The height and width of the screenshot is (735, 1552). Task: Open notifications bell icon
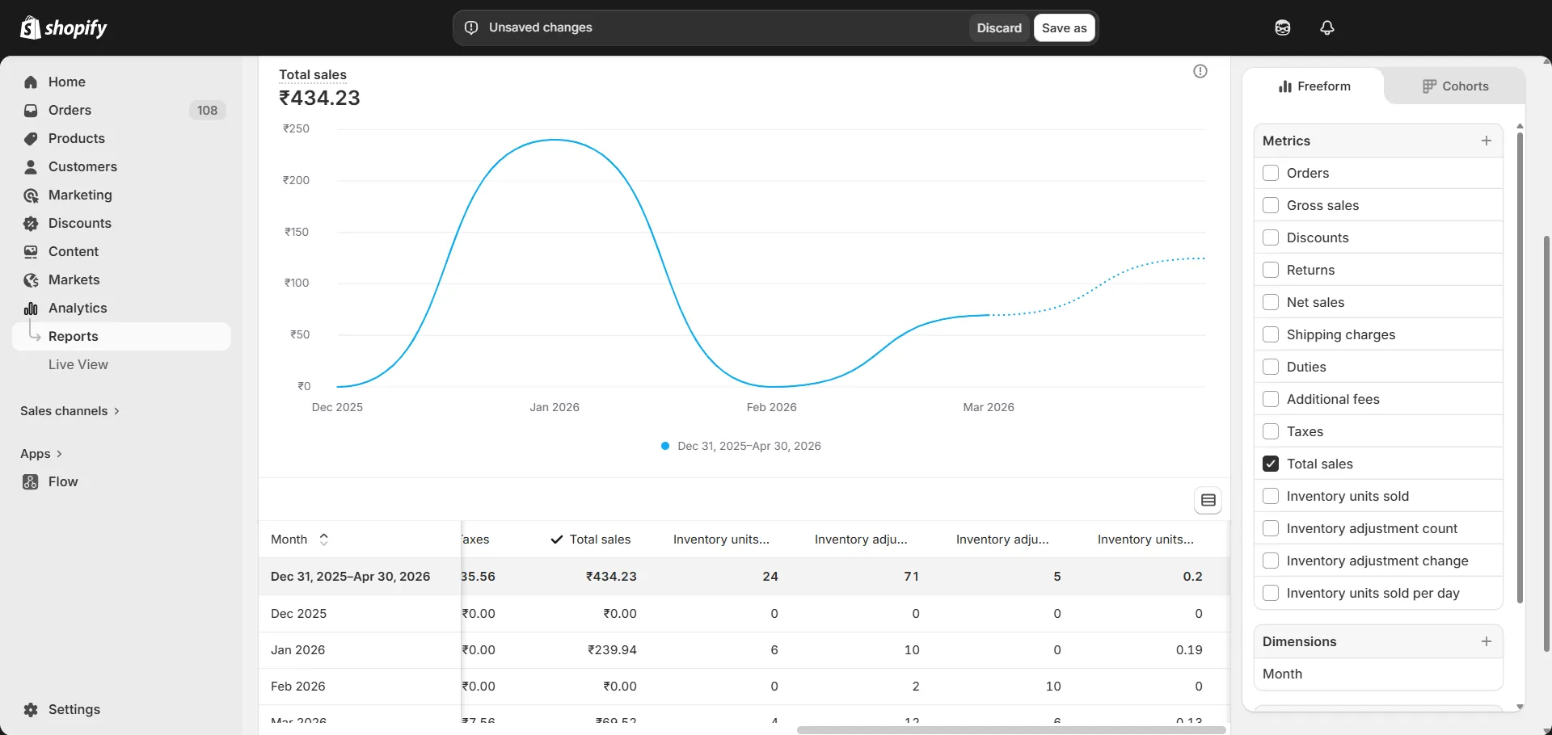tap(1327, 27)
